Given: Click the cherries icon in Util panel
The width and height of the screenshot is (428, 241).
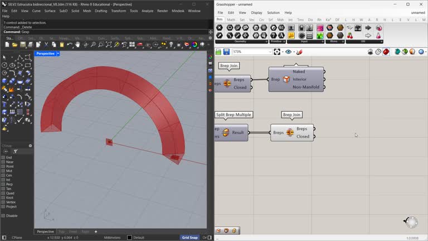Looking at the screenshot, I should (x=349, y=36).
